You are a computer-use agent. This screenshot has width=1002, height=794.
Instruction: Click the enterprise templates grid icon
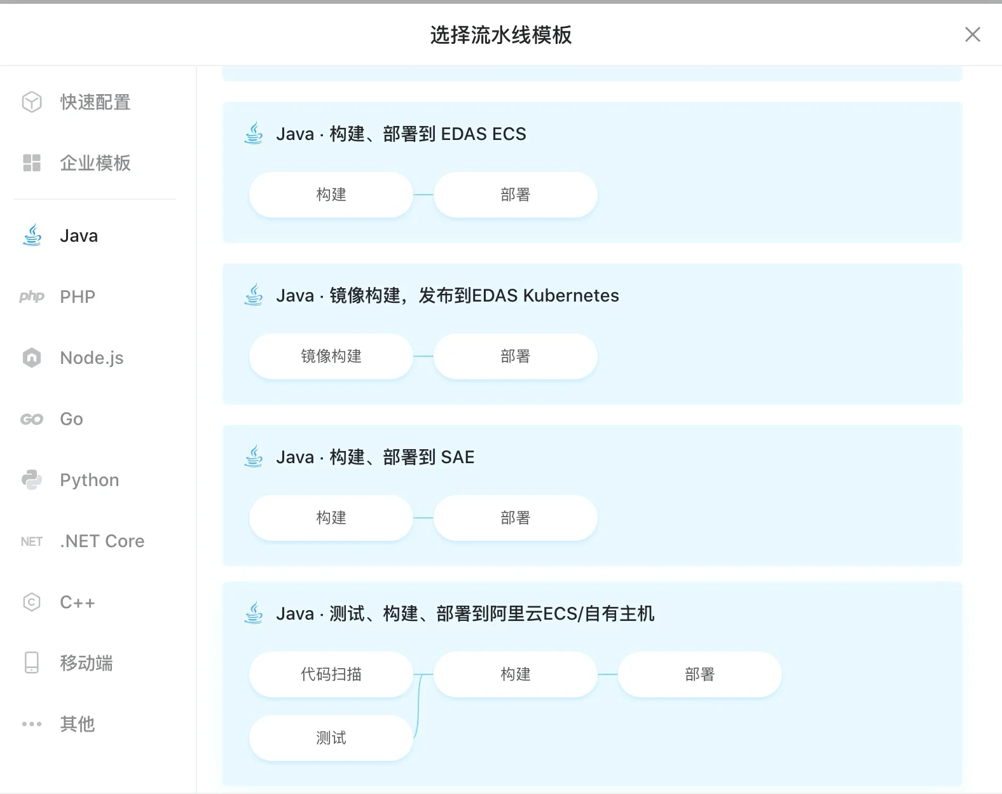32,163
